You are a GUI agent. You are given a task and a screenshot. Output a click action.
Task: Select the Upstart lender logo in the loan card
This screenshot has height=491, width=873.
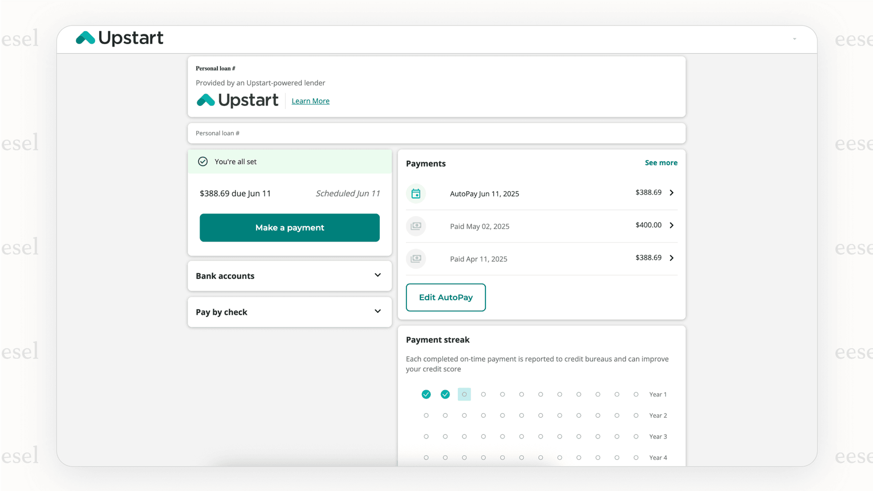click(x=237, y=100)
